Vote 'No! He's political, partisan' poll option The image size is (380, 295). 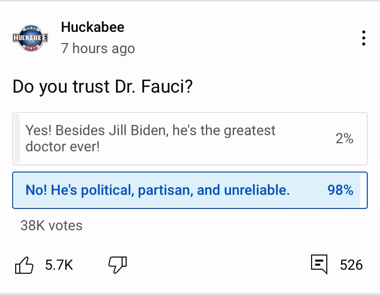coord(157,190)
